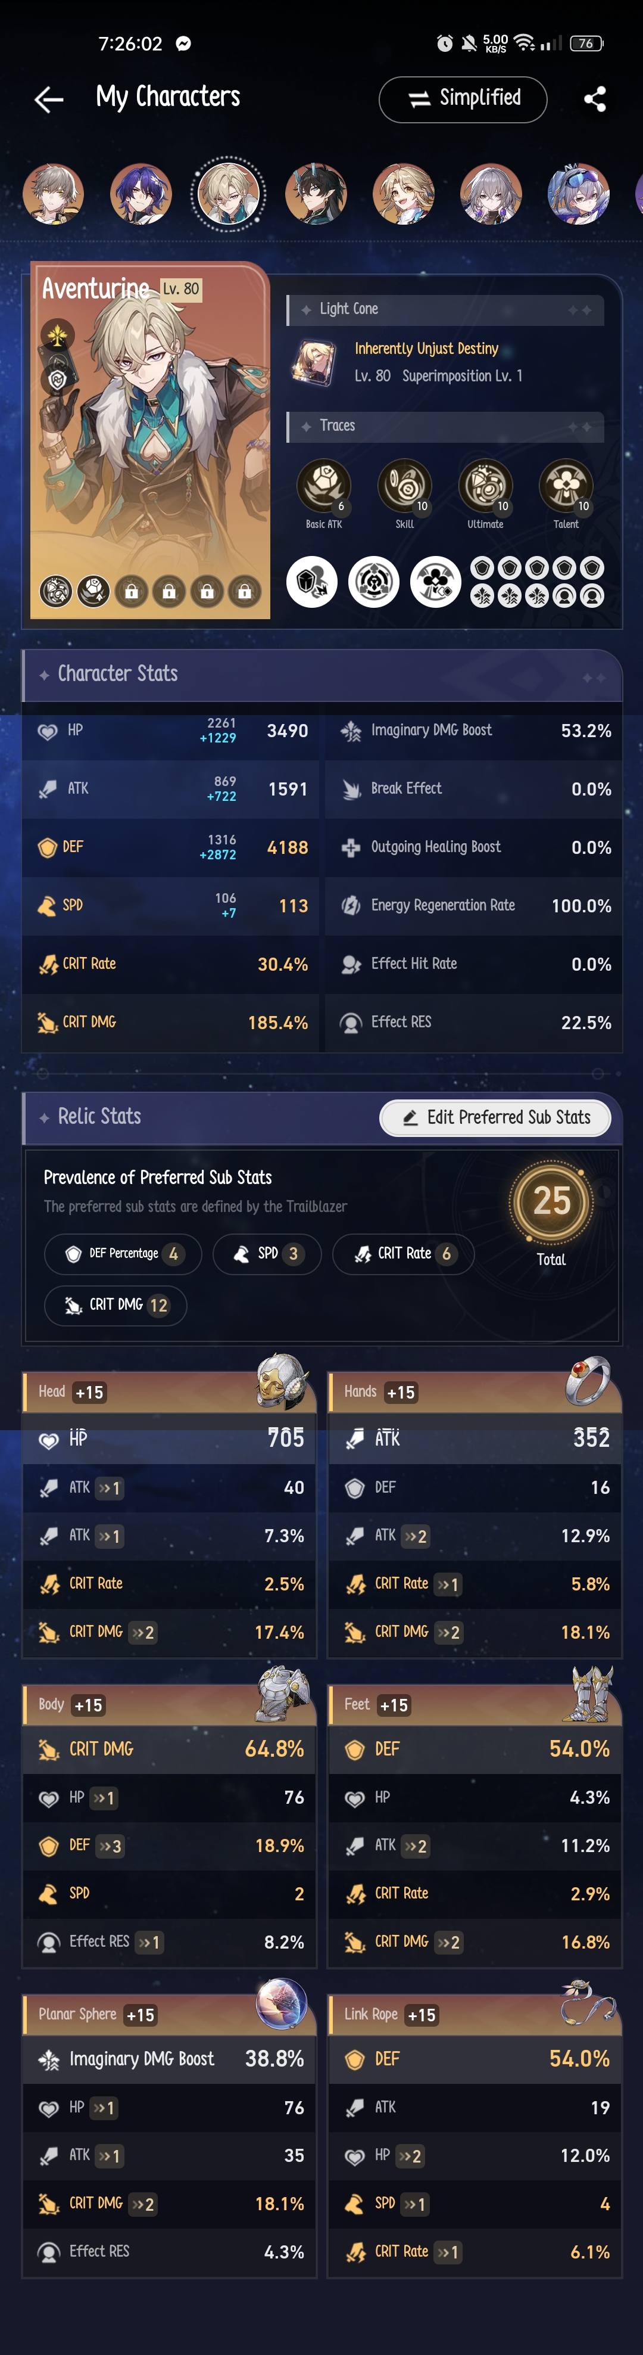Tap the share icon at top right
Viewport: 643px width, 2355px height.
point(595,99)
